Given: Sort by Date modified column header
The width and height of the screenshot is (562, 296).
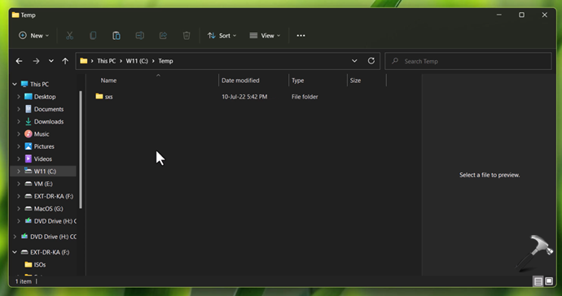Looking at the screenshot, I should (x=240, y=81).
